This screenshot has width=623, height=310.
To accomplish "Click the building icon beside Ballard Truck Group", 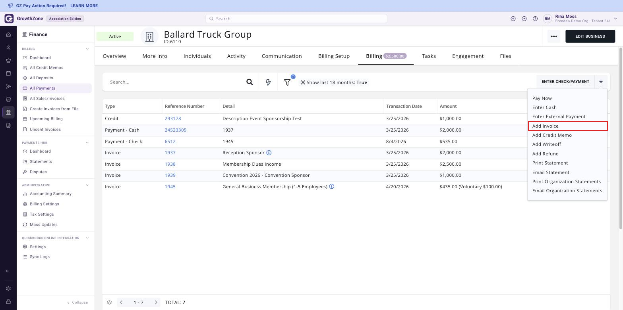I will [149, 36].
